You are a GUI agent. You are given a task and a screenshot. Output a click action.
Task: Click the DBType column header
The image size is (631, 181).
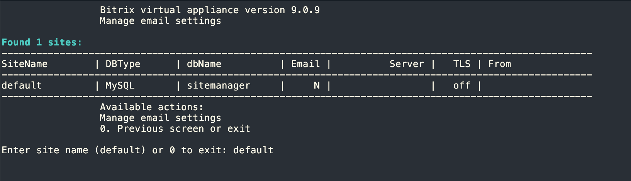[x=123, y=64]
